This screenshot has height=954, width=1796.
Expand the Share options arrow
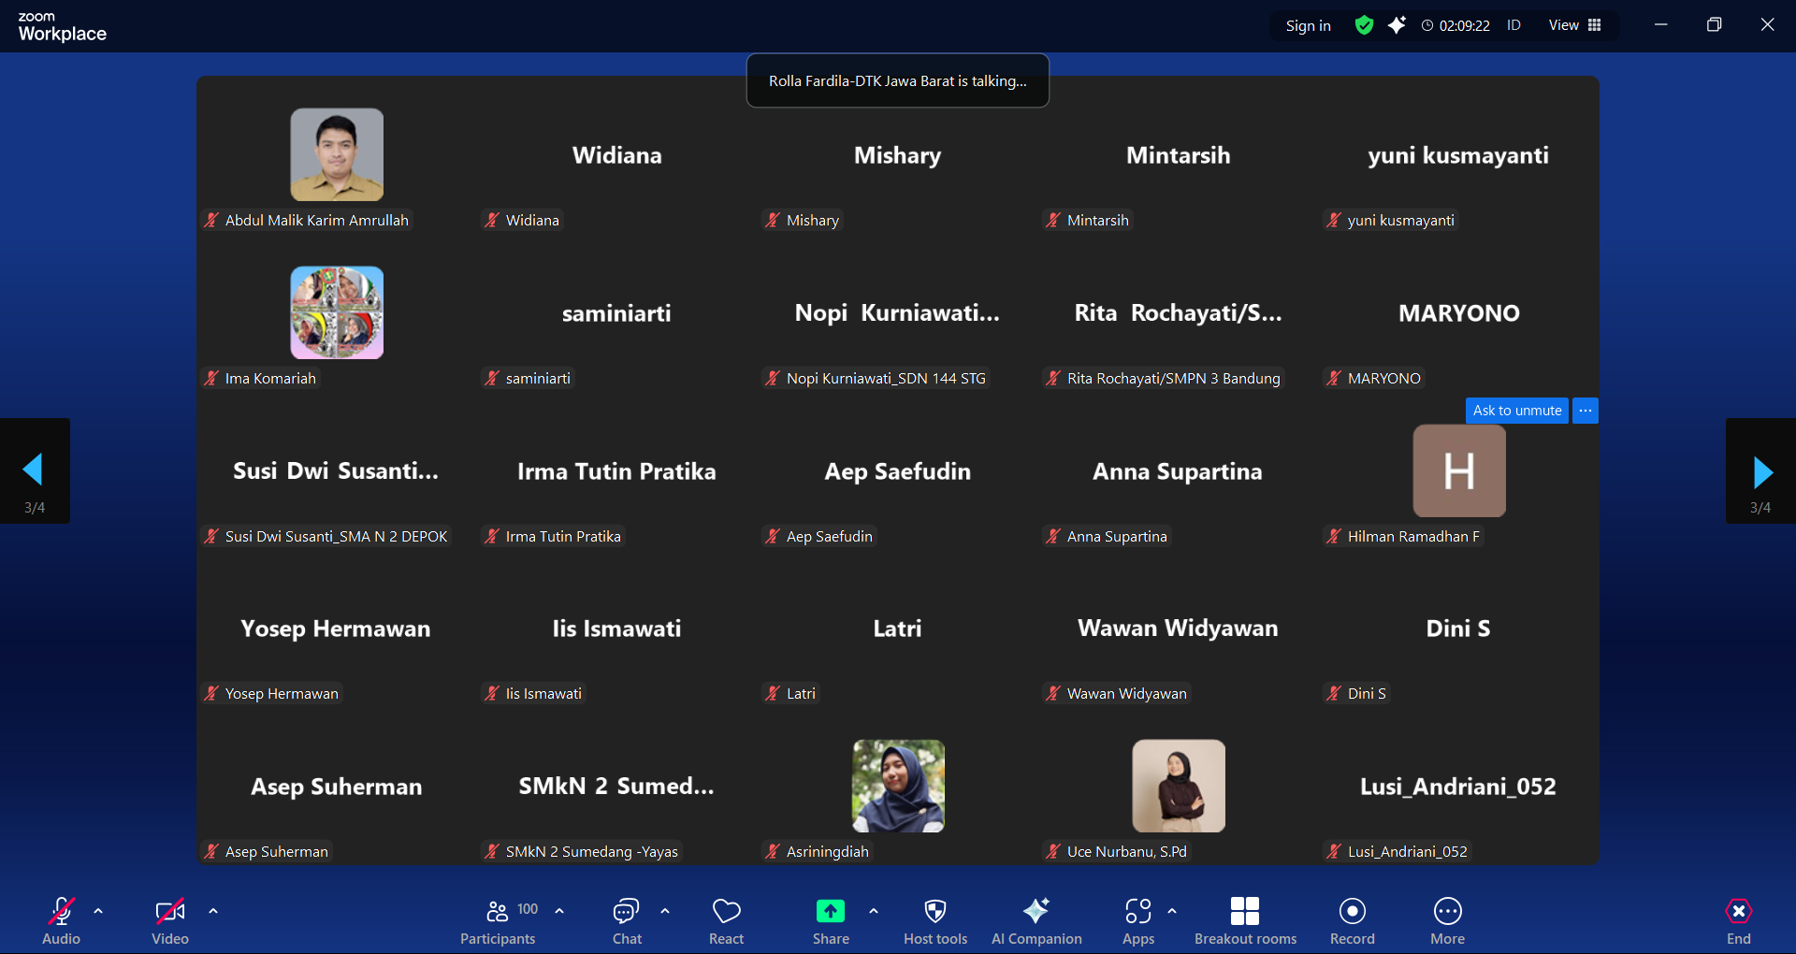click(x=874, y=911)
